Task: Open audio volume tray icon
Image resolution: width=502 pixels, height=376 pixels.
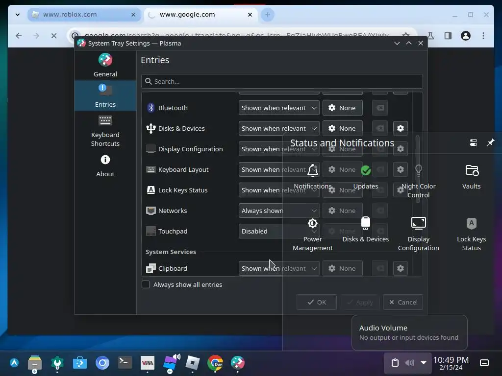Action: (x=409, y=363)
